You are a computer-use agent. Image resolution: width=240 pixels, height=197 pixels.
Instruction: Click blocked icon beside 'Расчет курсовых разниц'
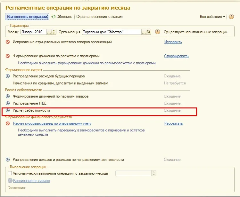pos(8,123)
